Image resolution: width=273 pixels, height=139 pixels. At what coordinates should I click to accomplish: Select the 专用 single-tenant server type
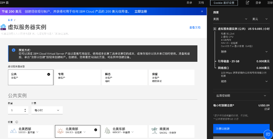tap(78, 77)
